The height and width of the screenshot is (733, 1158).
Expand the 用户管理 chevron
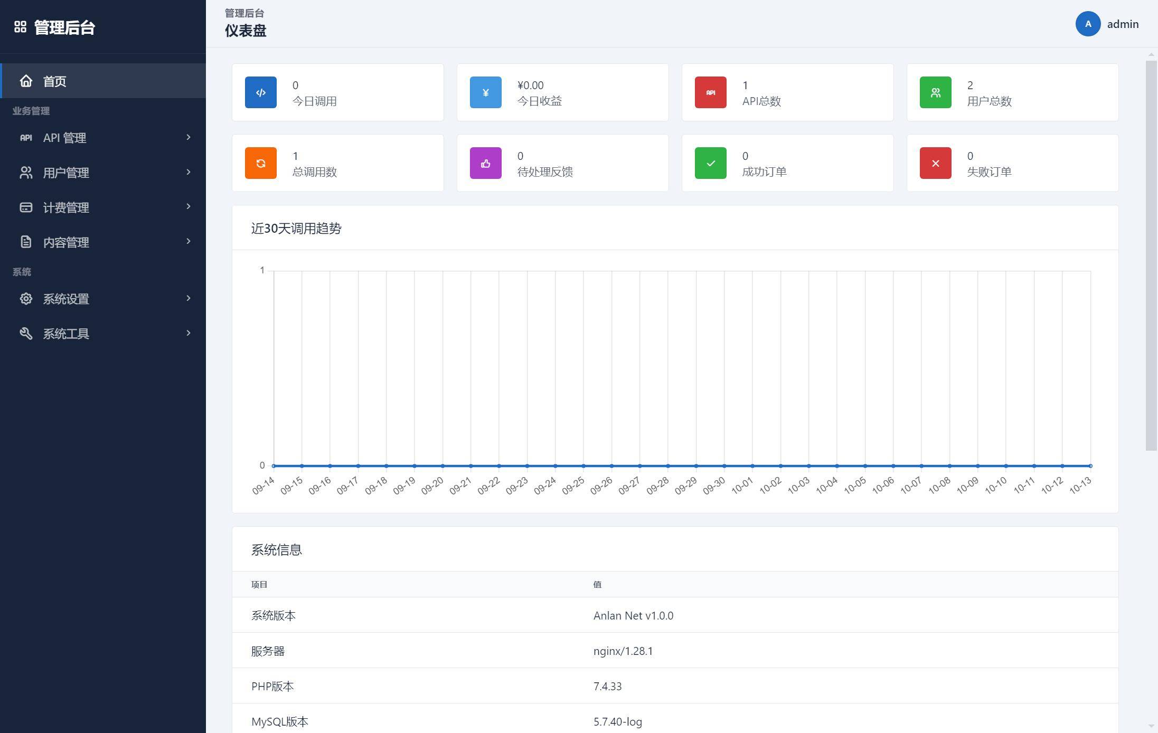pyautogui.click(x=189, y=172)
